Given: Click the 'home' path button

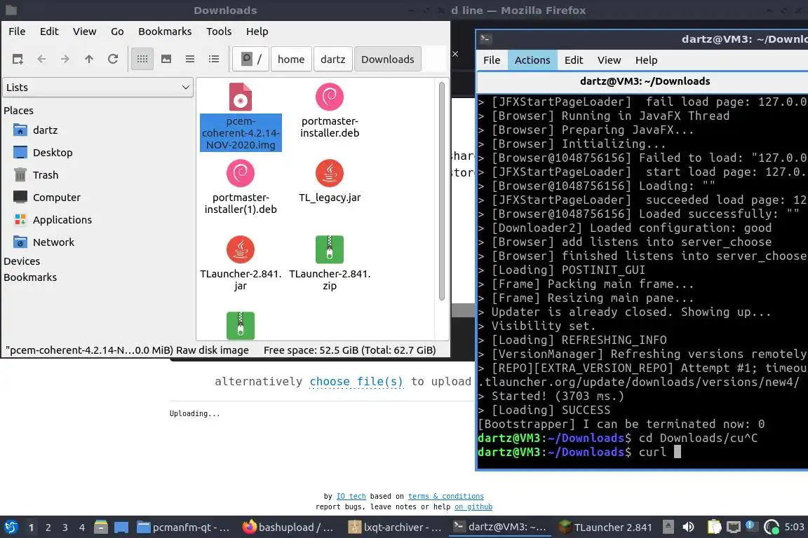Looking at the screenshot, I should tap(291, 60).
